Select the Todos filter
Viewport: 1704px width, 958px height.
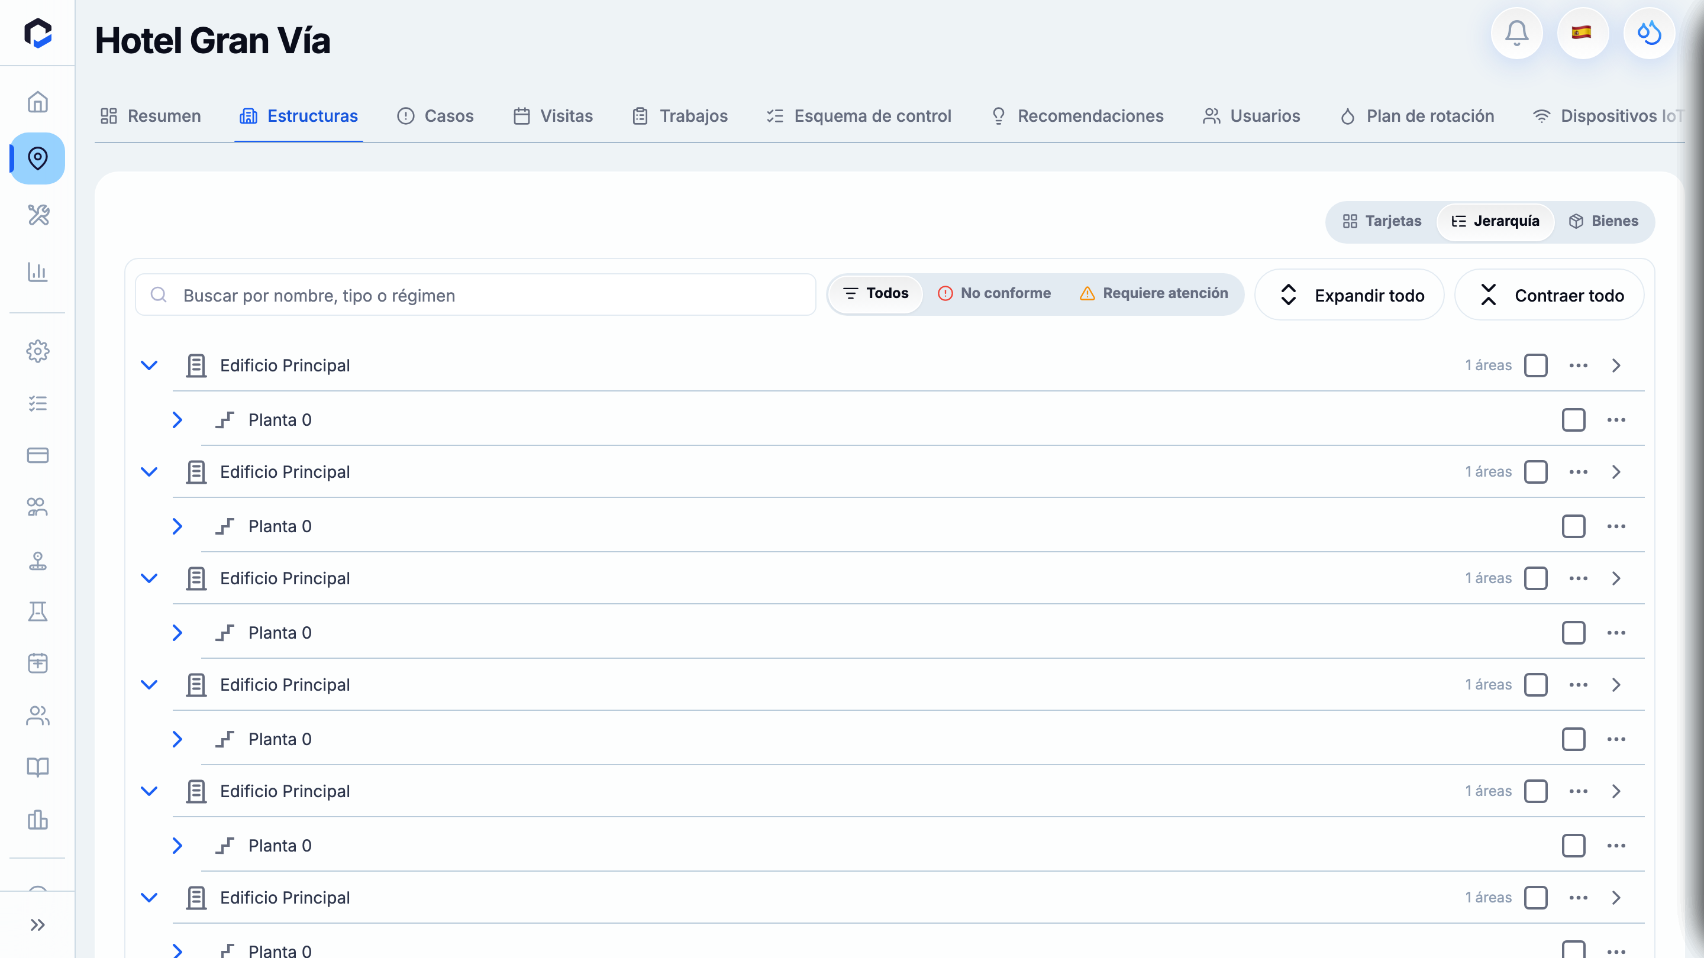point(876,293)
